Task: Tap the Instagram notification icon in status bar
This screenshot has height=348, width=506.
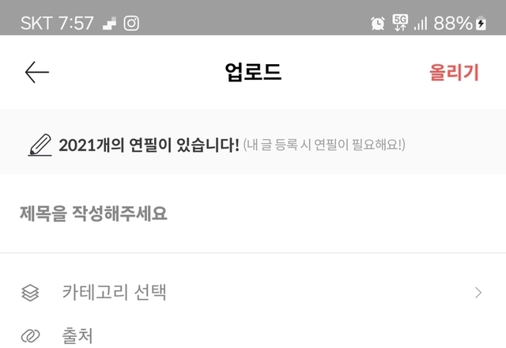Action: click(131, 24)
